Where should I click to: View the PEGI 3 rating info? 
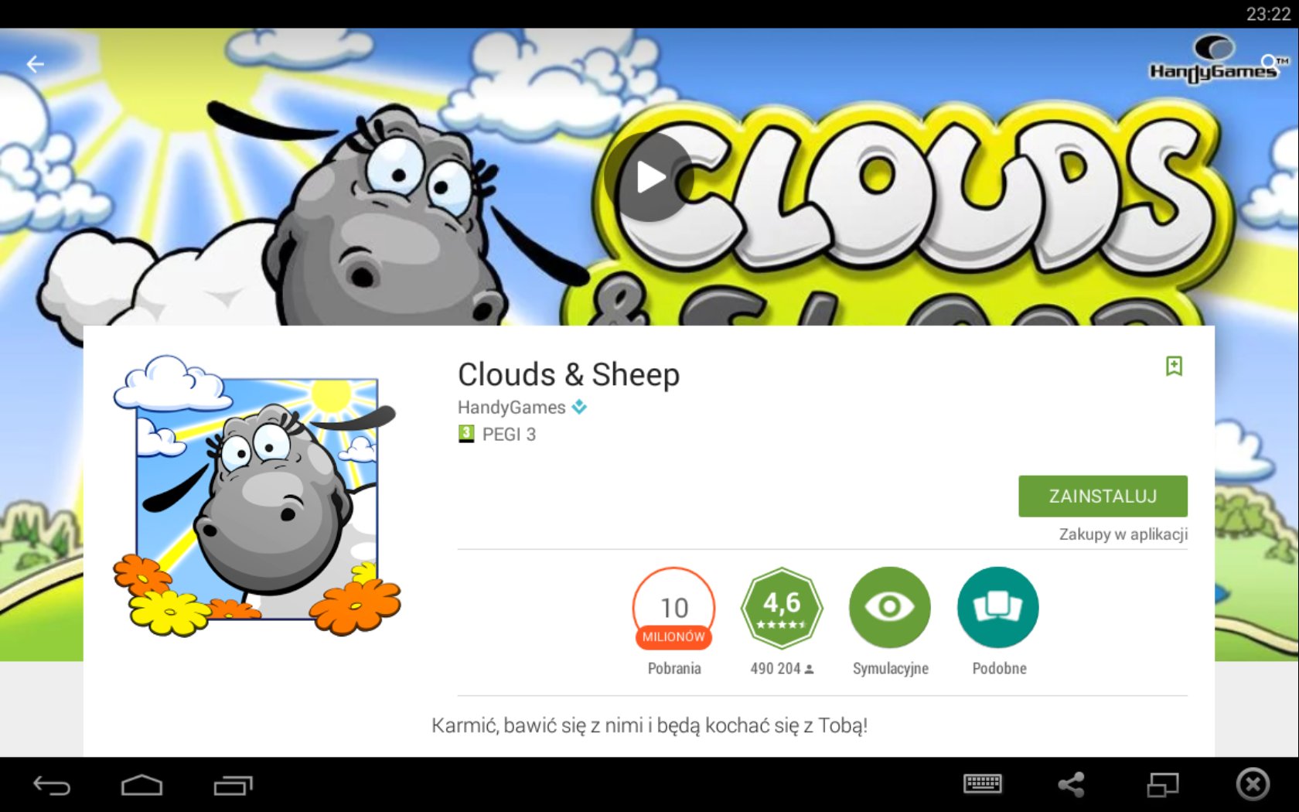[497, 434]
